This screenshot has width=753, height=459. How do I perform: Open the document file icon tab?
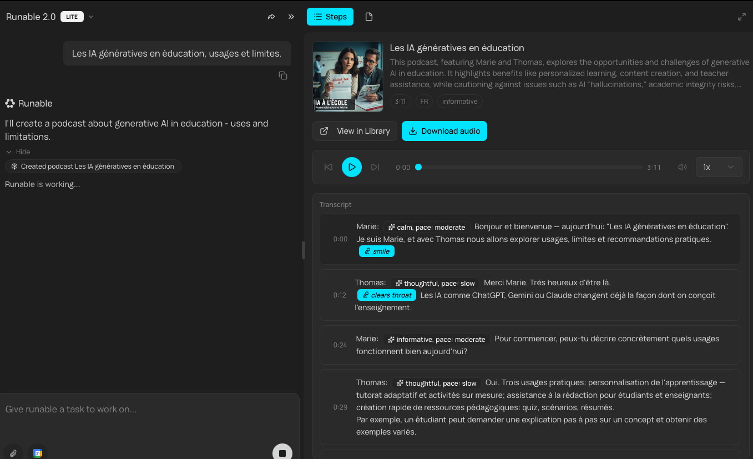(369, 17)
